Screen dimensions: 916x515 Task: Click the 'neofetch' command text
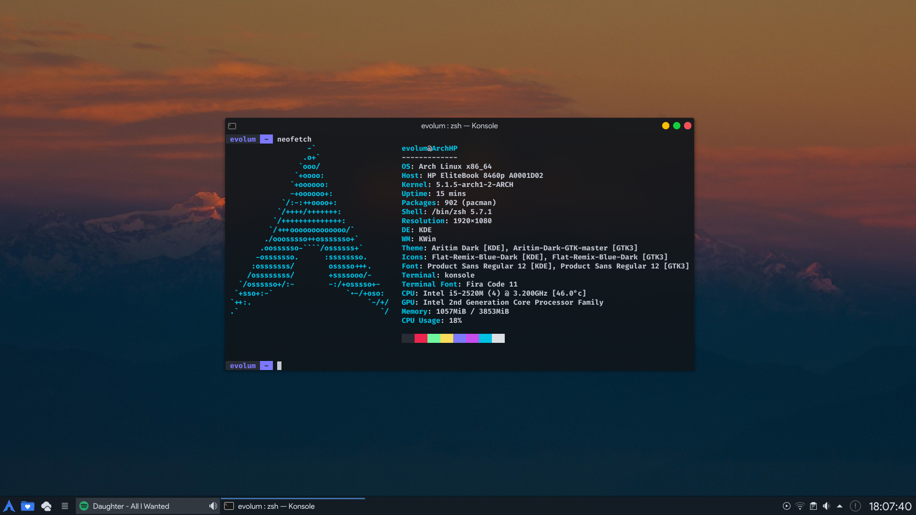pos(294,139)
